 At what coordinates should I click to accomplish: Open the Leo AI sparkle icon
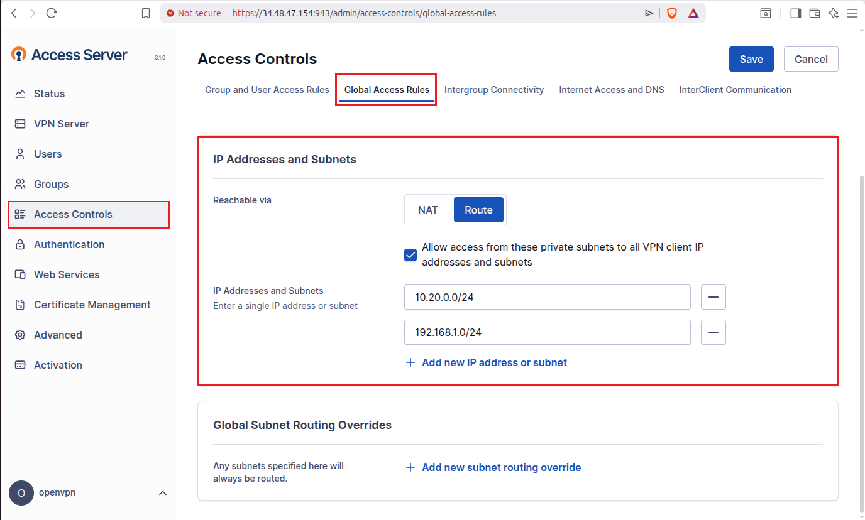[x=834, y=13]
